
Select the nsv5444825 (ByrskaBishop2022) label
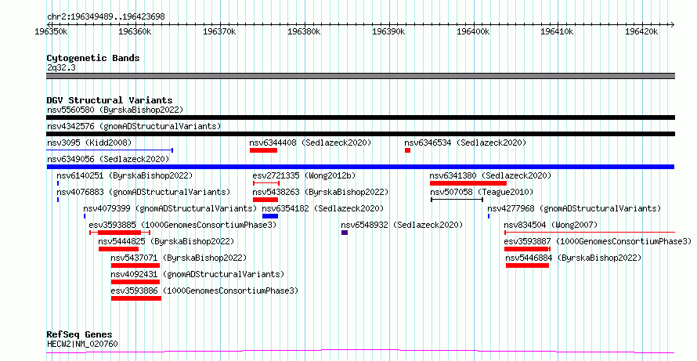166,241
